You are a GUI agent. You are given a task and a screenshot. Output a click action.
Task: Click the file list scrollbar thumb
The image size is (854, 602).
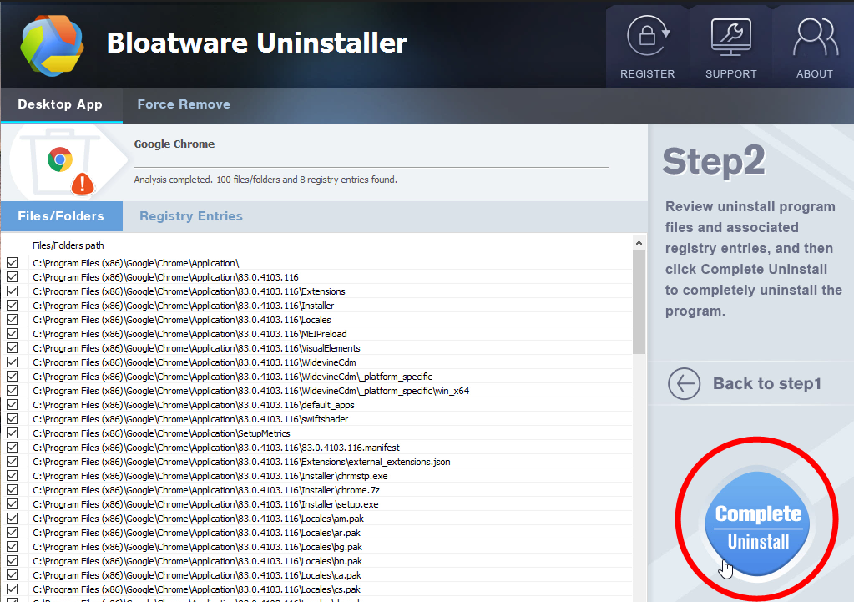[639, 301]
